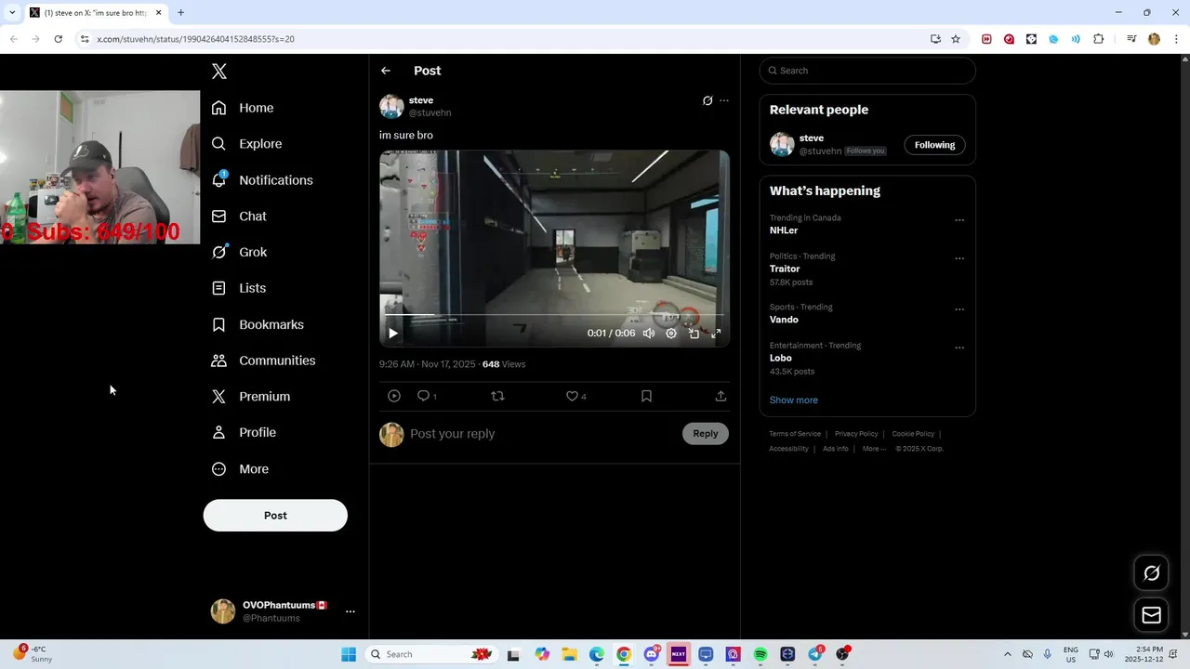Open Chrome three-dot menu
This screenshot has width=1190, height=669.
[x=1177, y=39]
